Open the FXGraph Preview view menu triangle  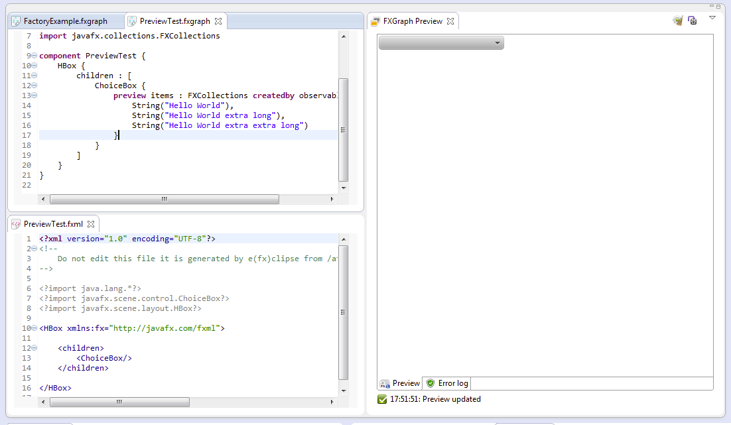tap(712, 18)
